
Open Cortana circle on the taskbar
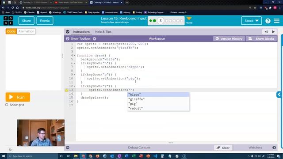61,156
